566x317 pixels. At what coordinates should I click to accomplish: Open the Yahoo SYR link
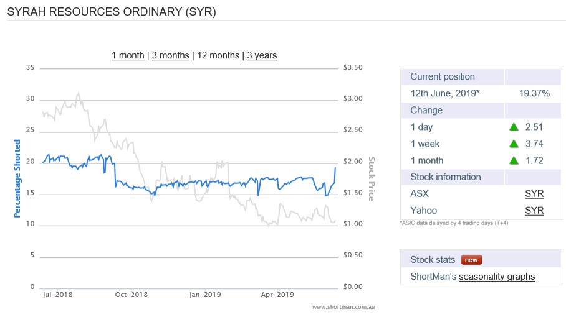click(x=534, y=211)
